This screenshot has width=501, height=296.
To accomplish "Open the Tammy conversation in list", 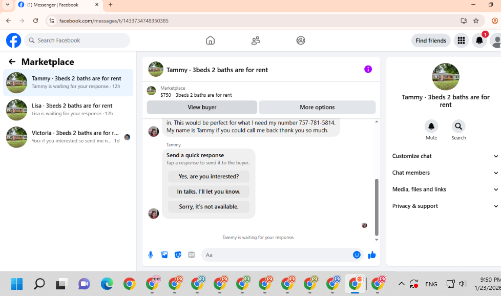I will 68,82.
